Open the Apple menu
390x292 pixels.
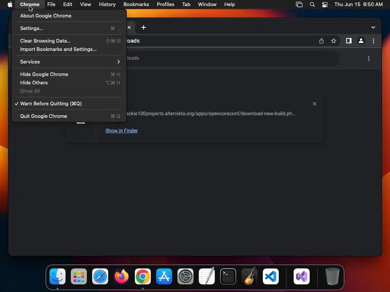tap(10, 4)
